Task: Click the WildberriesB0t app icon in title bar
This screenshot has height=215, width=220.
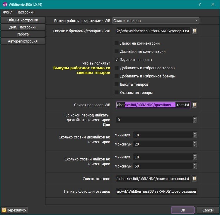Action: 5,4
